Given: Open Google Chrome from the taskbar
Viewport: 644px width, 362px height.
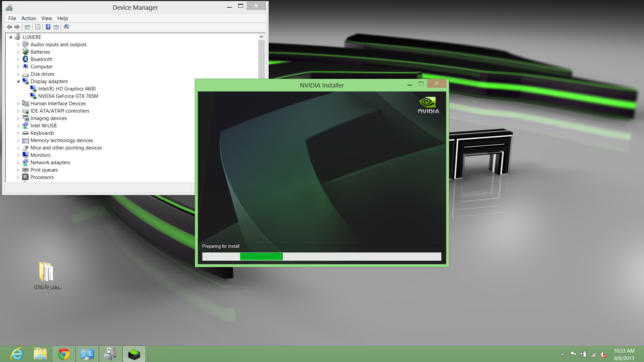Looking at the screenshot, I should pos(64,354).
